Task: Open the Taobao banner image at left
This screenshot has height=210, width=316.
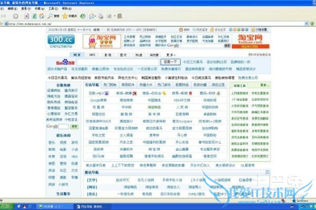Action: tap(102, 41)
